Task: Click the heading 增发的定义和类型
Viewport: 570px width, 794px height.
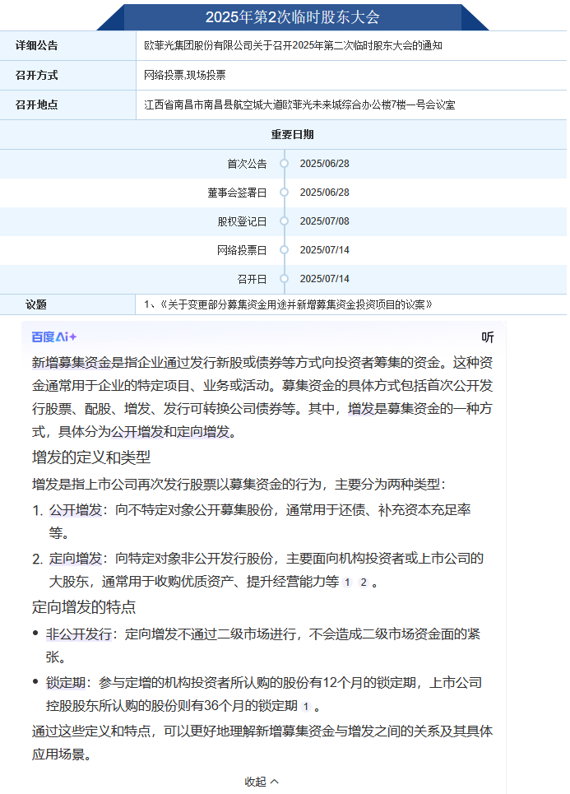Action: coord(91,457)
